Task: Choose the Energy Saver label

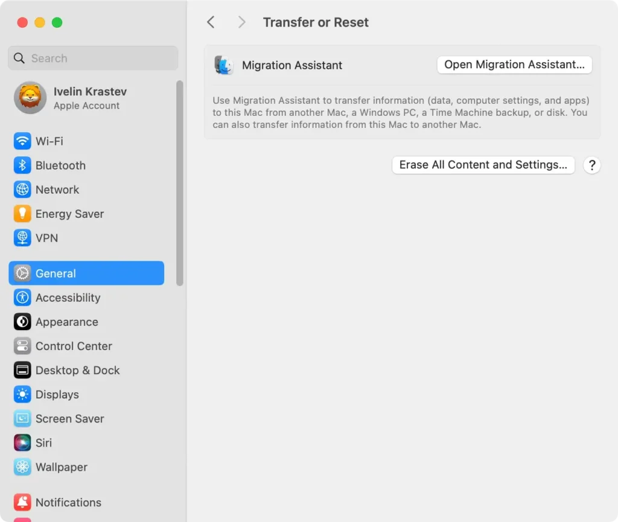Action: click(70, 214)
